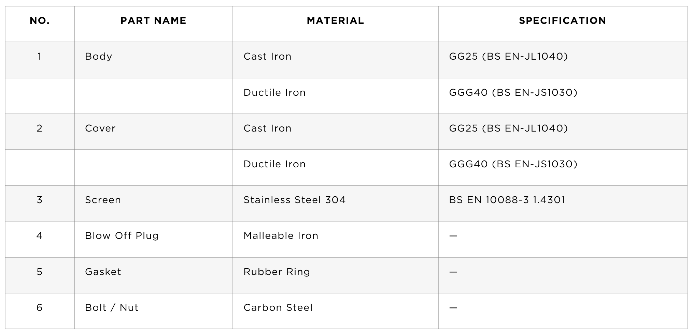Select the Carbon Steel material cell
This screenshot has height=334, width=693.
tap(336, 311)
